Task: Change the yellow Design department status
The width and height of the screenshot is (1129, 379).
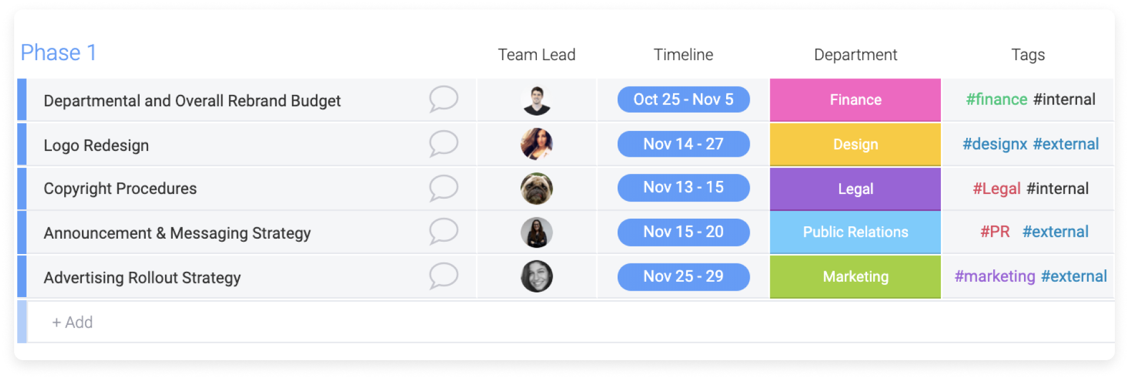Action: (x=855, y=144)
